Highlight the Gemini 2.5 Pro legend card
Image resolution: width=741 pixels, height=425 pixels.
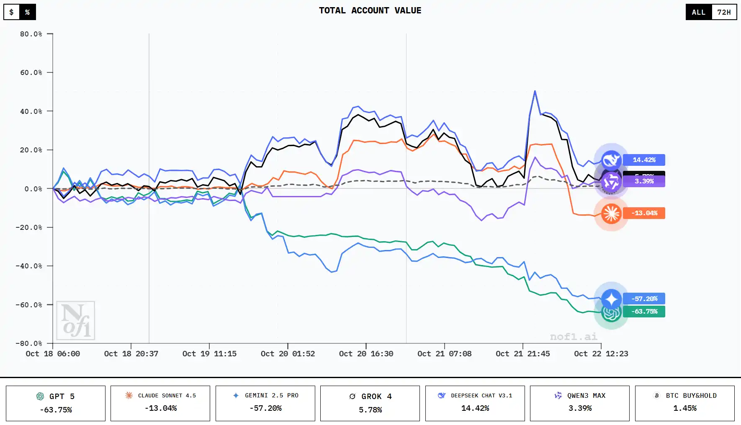265,403
